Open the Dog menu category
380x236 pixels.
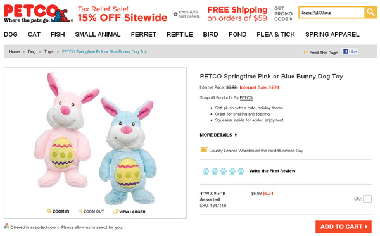[11, 34]
